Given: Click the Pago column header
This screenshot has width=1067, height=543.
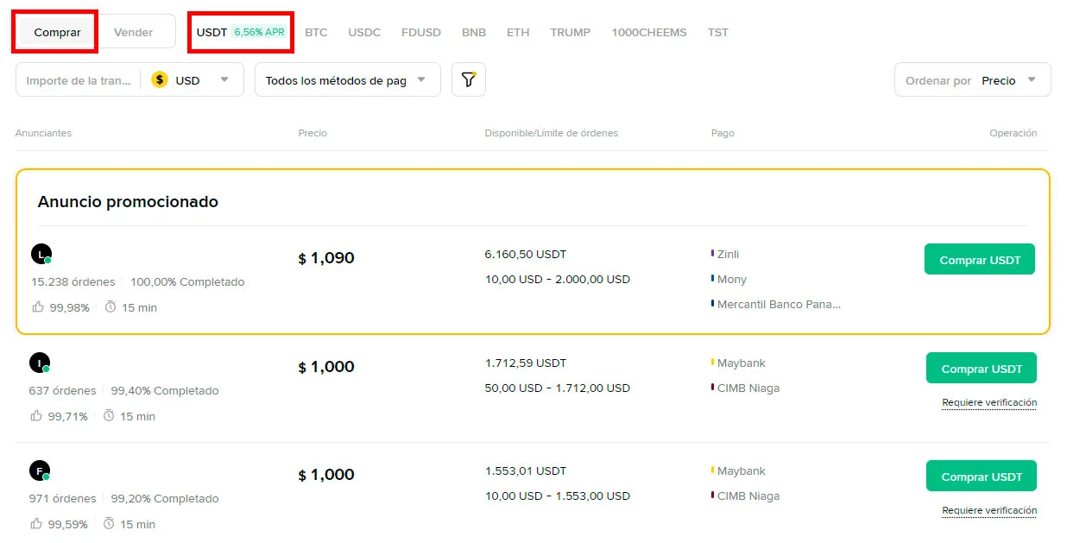Looking at the screenshot, I should [723, 133].
